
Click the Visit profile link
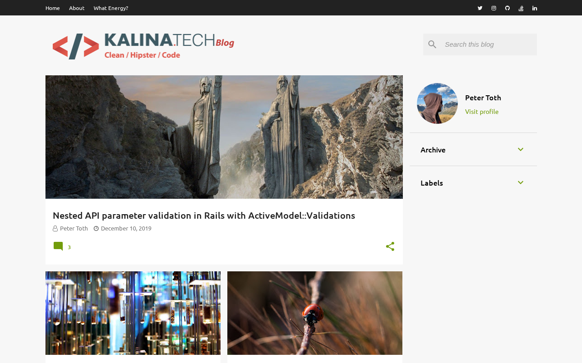pyautogui.click(x=482, y=111)
